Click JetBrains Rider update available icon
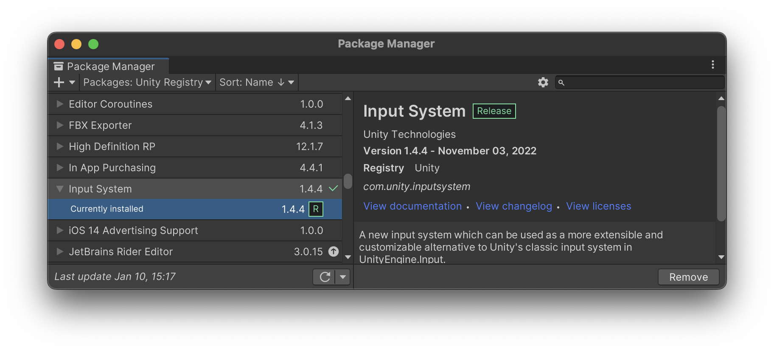Screen dimensions: 774x352 tap(334, 251)
